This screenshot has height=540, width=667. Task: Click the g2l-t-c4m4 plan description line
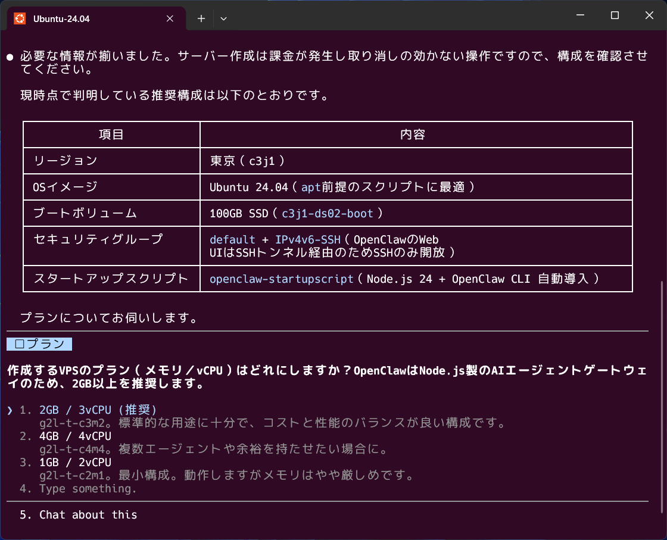coord(214,450)
